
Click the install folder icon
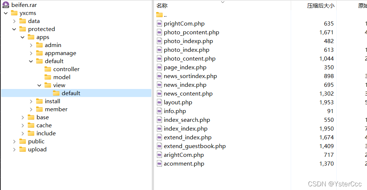(x=39, y=101)
